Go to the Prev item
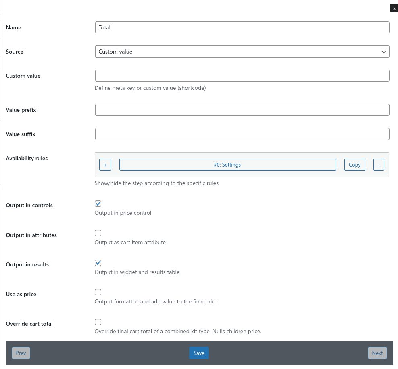 tap(21, 353)
